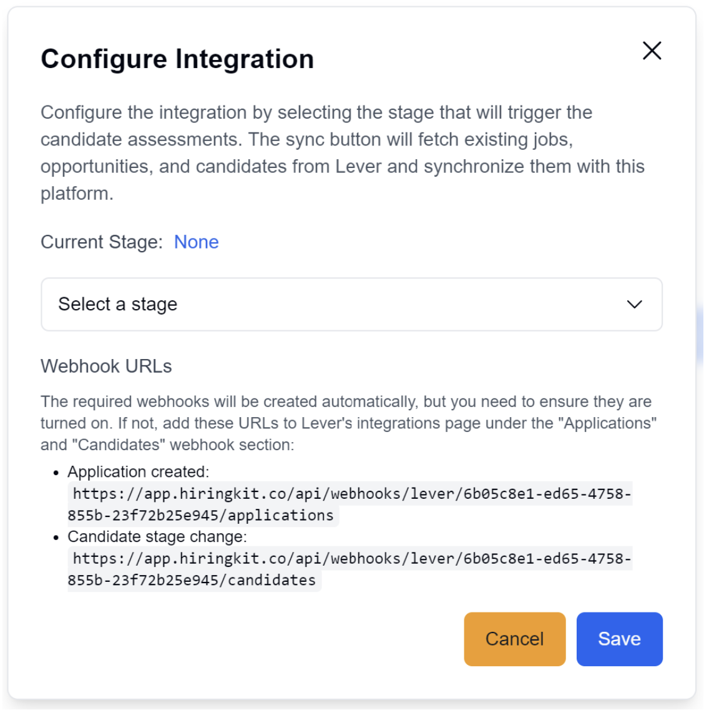This screenshot has height=713, width=704.
Task: Click the bullet point before Candidate stage change
Action: coord(57,538)
